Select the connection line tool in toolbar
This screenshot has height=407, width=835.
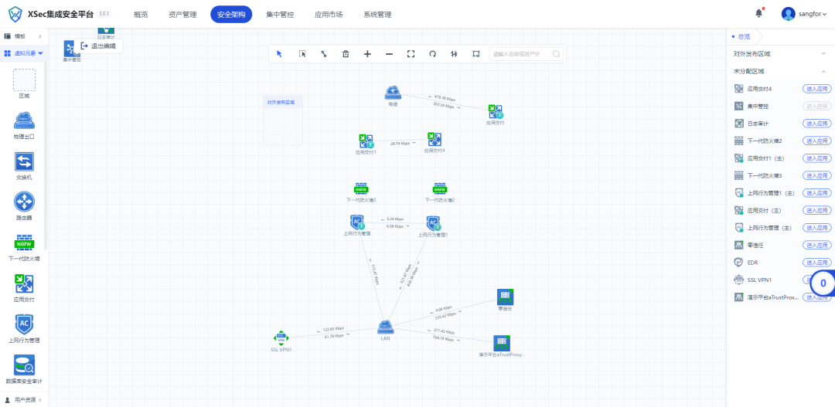323,54
